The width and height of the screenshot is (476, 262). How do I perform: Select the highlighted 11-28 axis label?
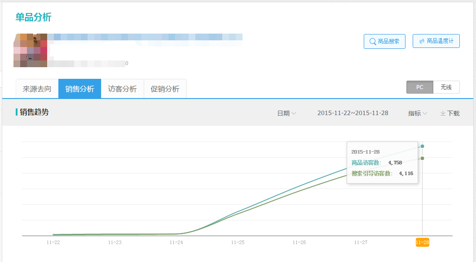coord(422,242)
